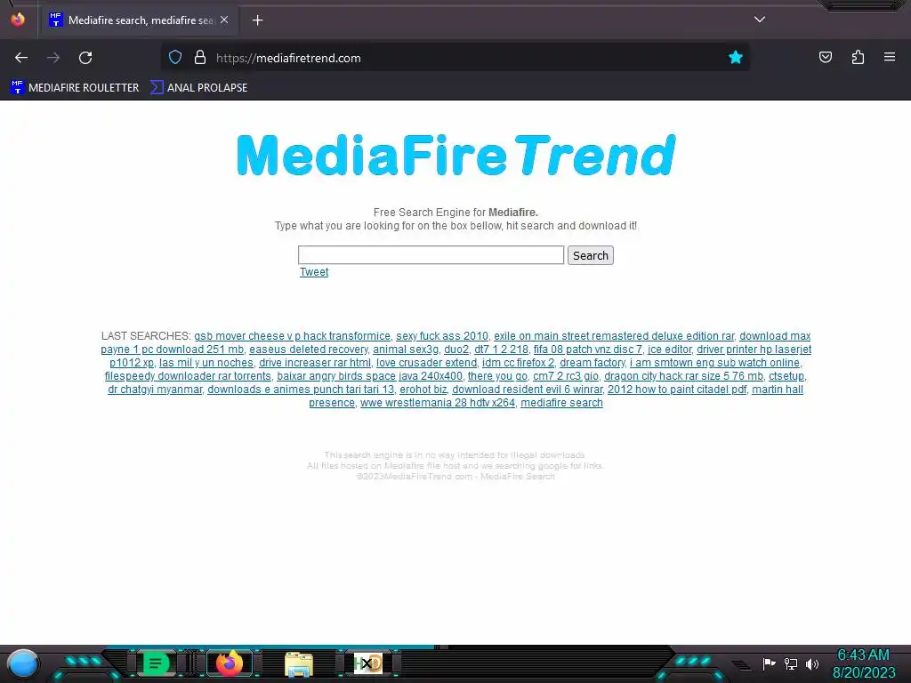The width and height of the screenshot is (911, 683).
Task: Open 'easeus deleted recovery' search link
Action: (309, 349)
